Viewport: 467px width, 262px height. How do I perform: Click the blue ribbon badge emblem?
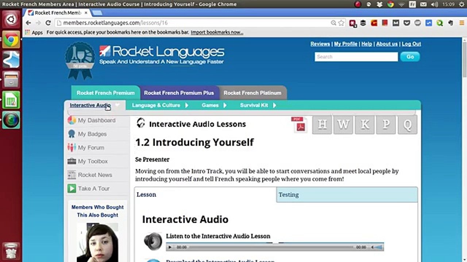click(x=80, y=61)
